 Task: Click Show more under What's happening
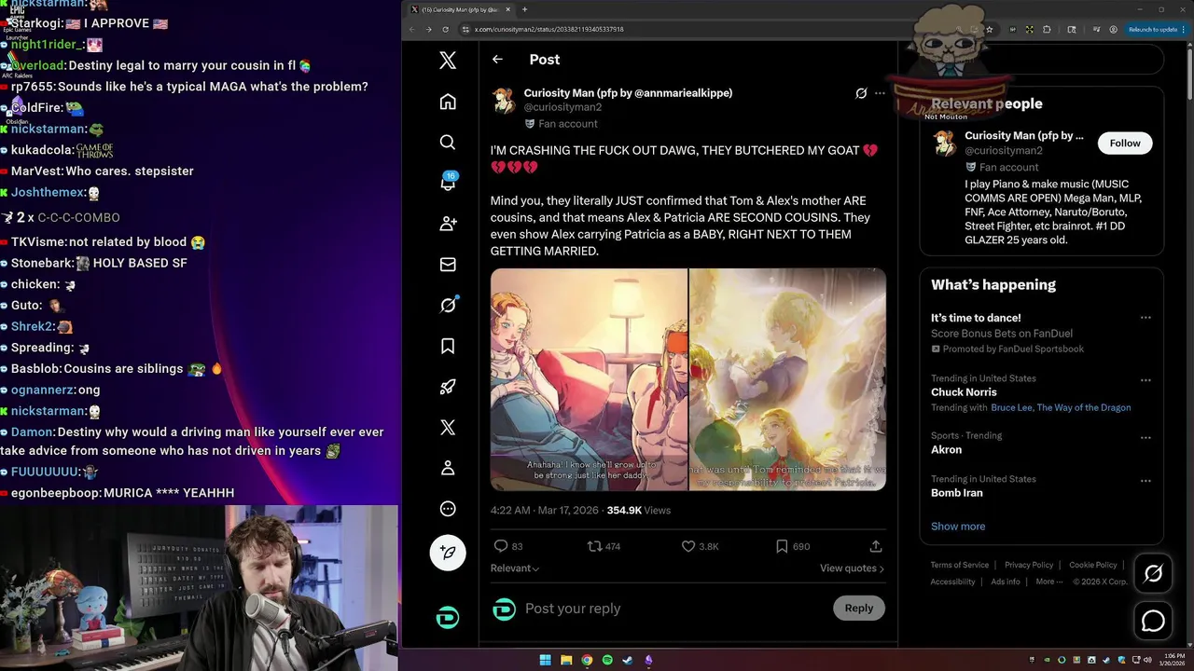click(958, 527)
